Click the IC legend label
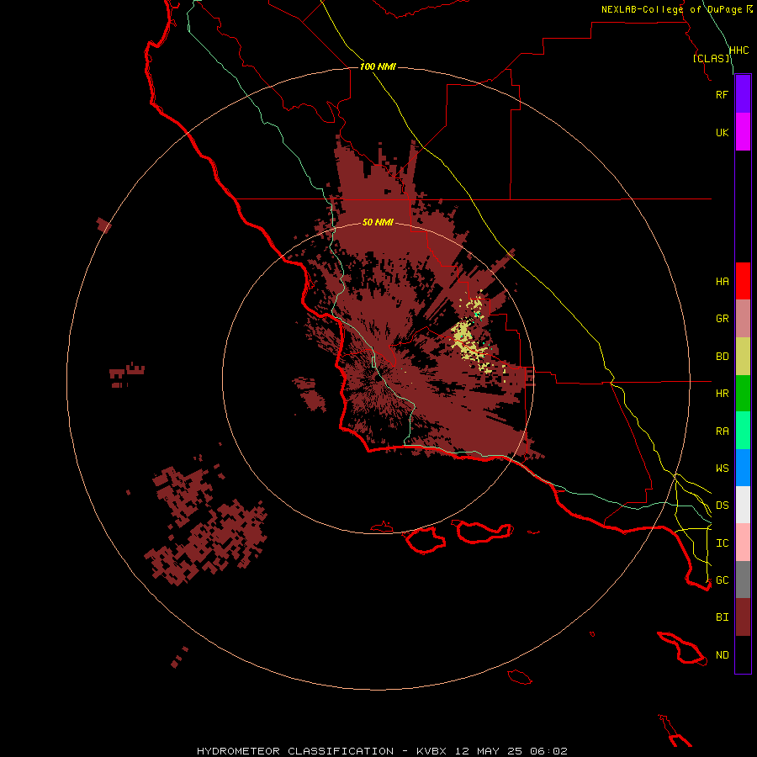Screen dimensions: 757x757 click(x=722, y=543)
